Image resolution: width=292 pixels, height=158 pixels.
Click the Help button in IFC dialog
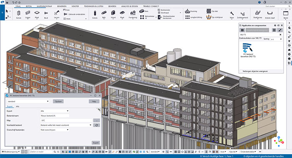click(x=94, y=101)
